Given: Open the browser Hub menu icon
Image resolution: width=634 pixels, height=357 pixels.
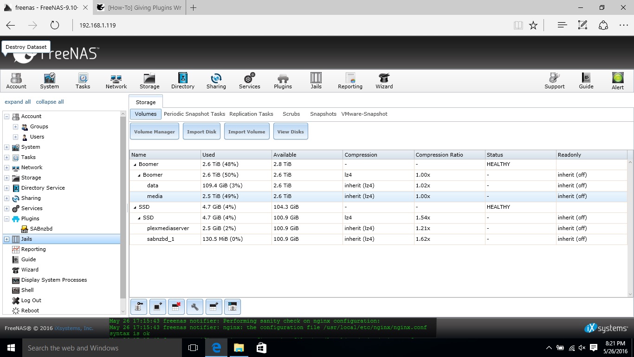Looking at the screenshot, I should coord(562,25).
